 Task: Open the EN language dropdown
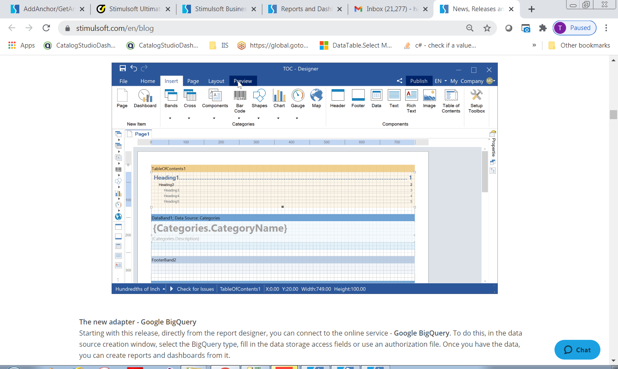(441, 81)
